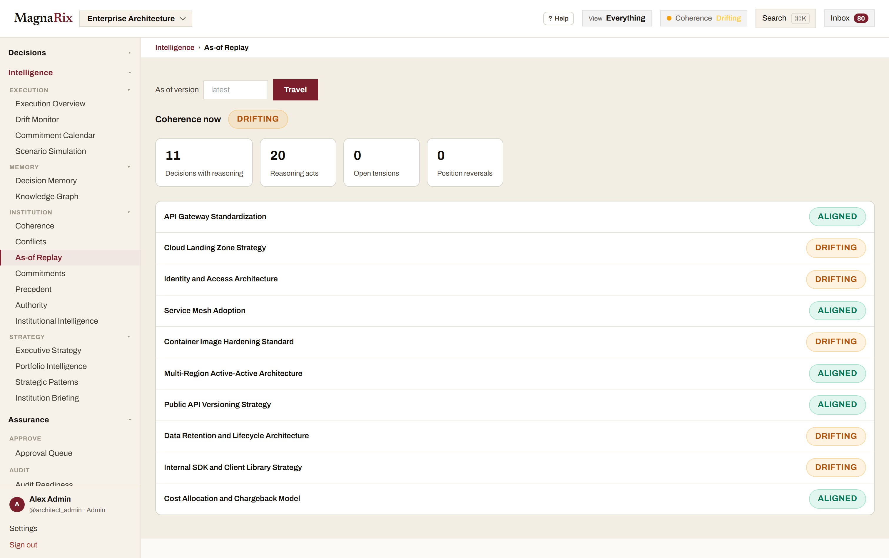Click DRIFTING badge for Container Image Hardening
This screenshot has width=889, height=558.
click(x=836, y=342)
